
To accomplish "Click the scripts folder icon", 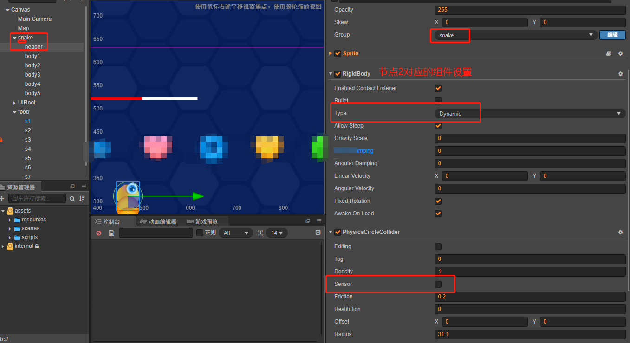I will pyautogui.click(x=17, y=238).
